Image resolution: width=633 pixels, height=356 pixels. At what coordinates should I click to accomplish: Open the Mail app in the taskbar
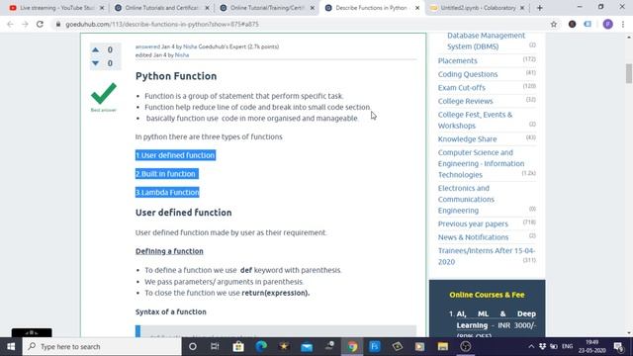point(307,346)
